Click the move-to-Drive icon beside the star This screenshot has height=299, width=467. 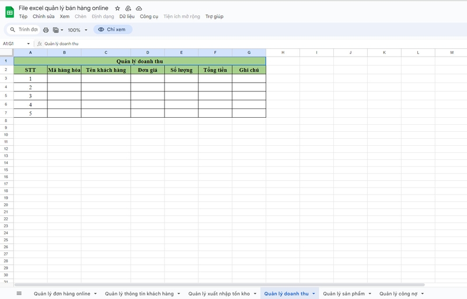pos(128,8)
